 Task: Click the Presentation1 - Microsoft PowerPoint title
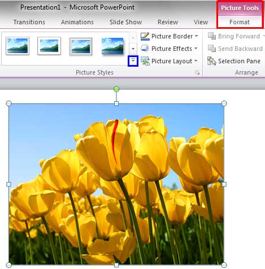pos(77,7)
